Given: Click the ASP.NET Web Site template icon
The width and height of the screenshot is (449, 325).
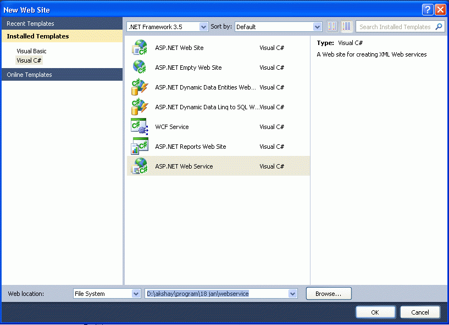Looking at the screenshot, I should (140, 48).
